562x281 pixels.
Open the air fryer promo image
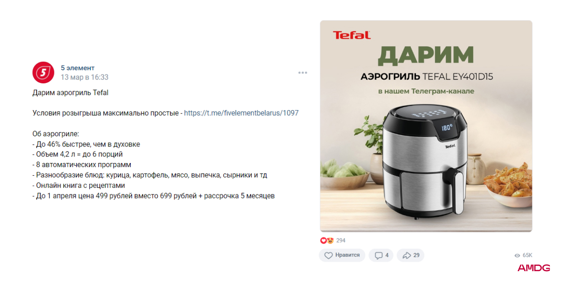(426, 126)
